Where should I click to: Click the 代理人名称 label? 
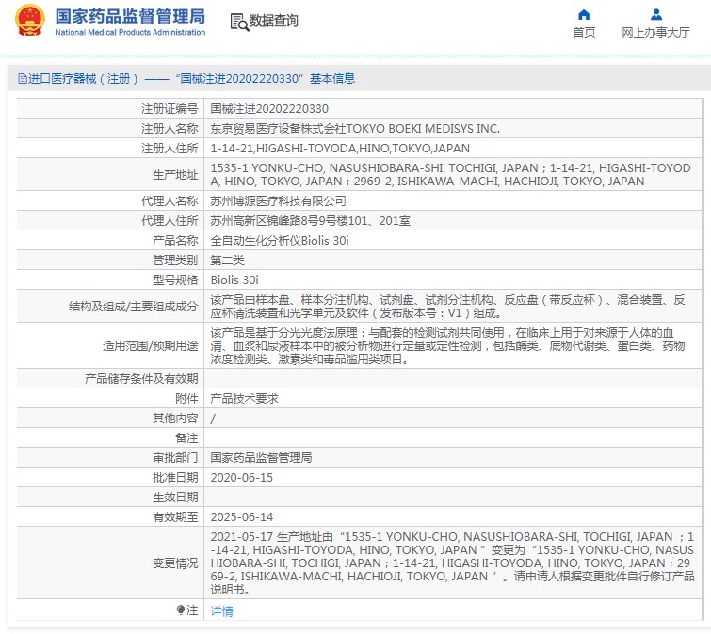coord(170,201)
